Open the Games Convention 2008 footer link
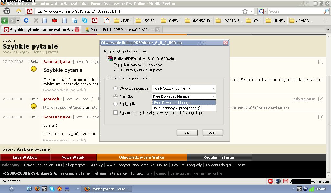Image resolution: width=331 pixels, height=193 pixels. click(x=43, y=165)
